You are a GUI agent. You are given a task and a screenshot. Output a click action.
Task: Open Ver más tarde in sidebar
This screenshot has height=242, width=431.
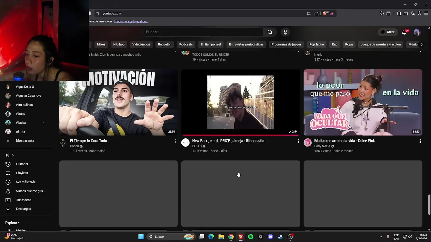pos(26,182)
